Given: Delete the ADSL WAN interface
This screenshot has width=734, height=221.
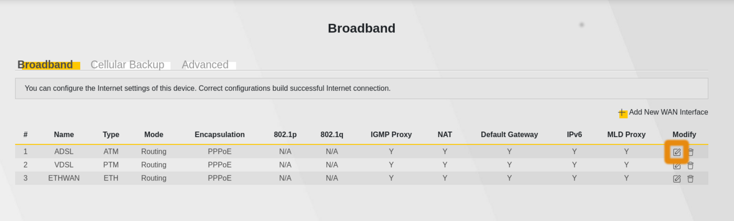Looking at the screenshot, I should tap(690, 152).
